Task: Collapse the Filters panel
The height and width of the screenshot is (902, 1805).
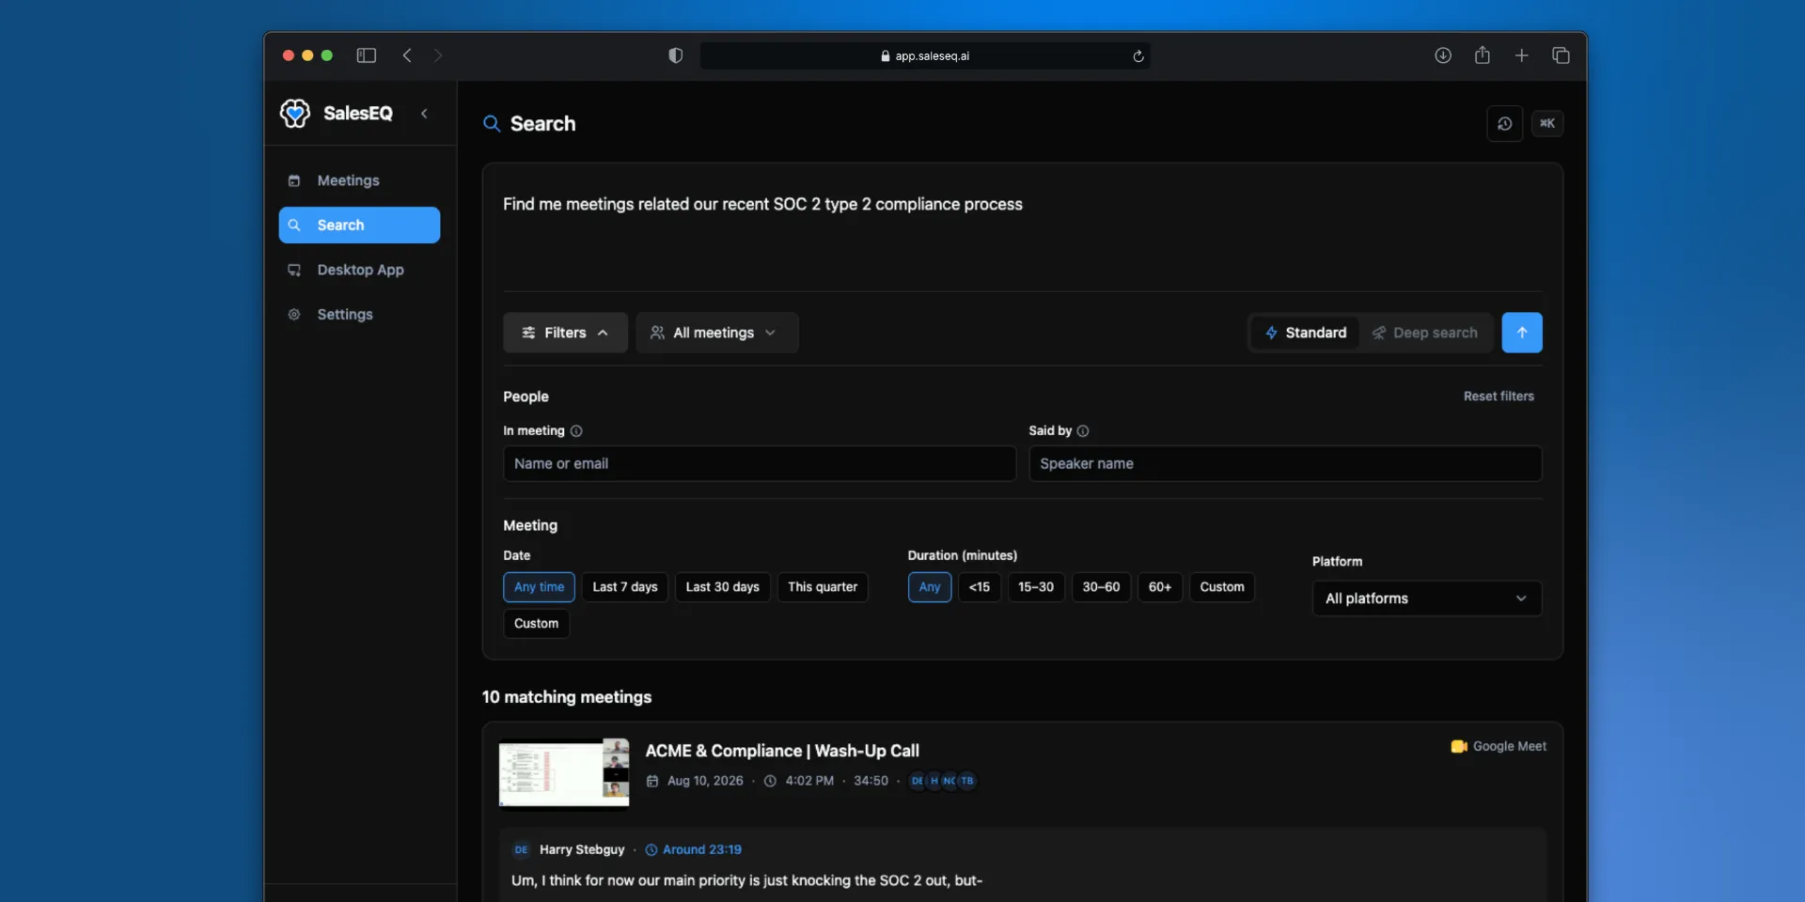Action: pyautogui.click(x=565, y=333)
